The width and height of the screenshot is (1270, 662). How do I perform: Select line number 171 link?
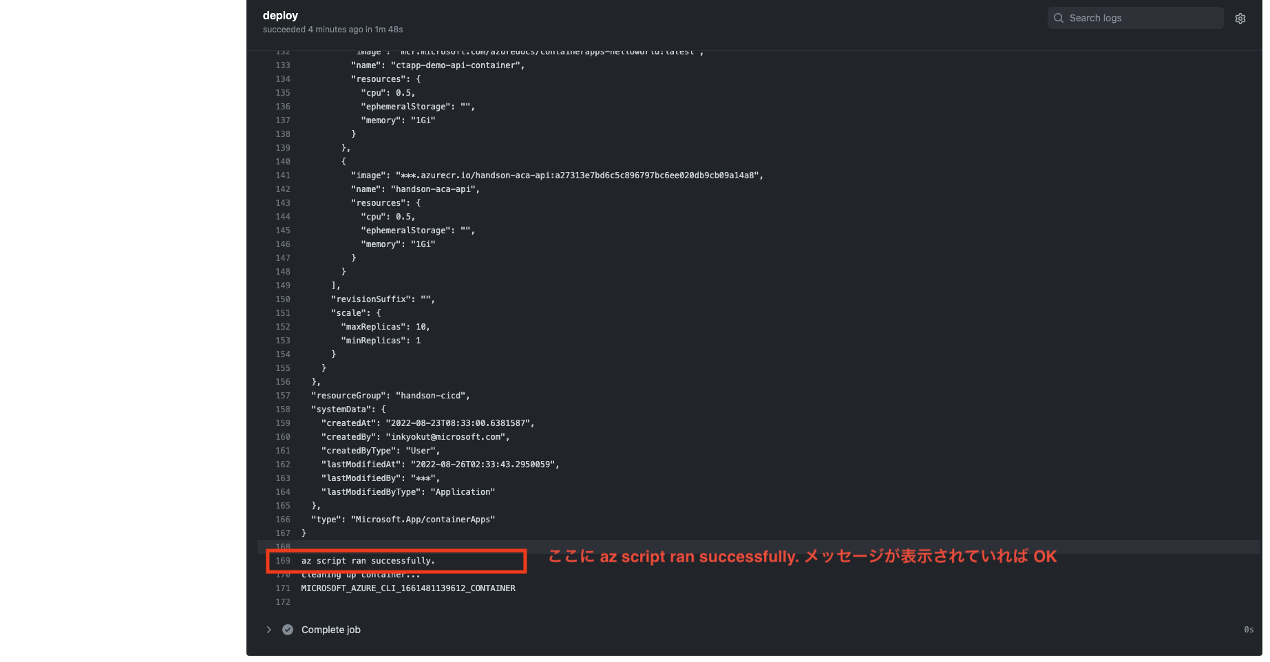[x=283, y=588]
